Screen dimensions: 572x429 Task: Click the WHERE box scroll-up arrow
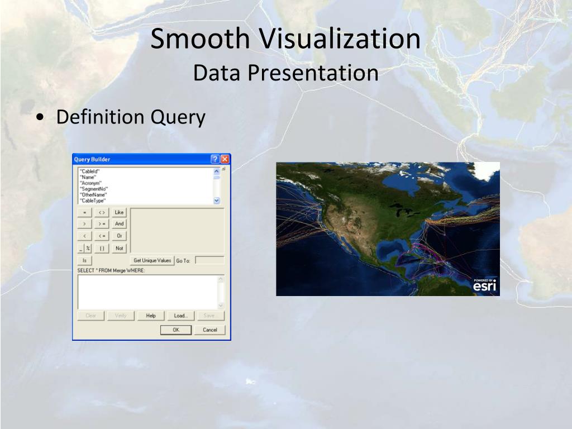coord(221,279)
